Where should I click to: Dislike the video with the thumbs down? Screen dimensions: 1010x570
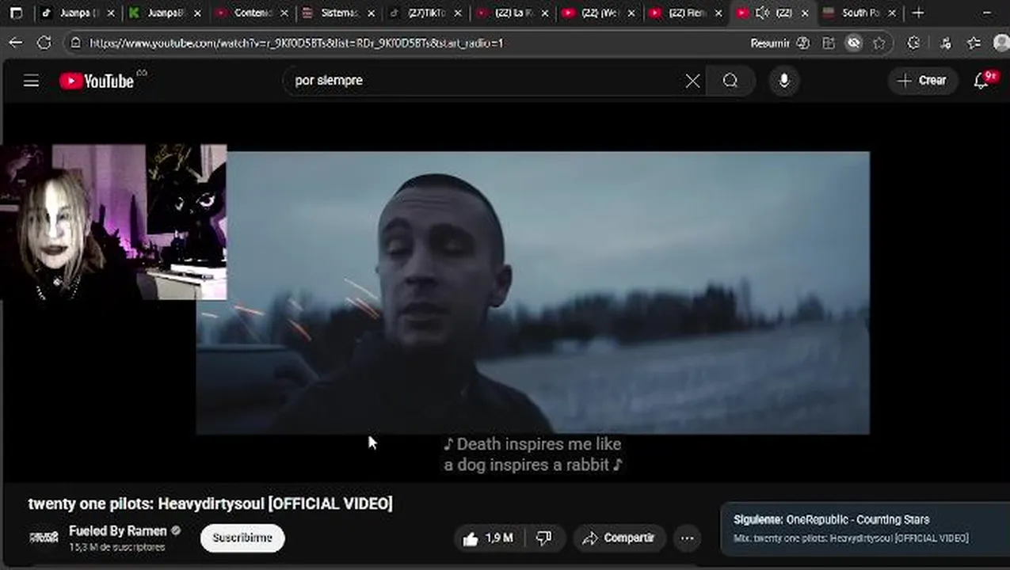[x=544, y=538]
